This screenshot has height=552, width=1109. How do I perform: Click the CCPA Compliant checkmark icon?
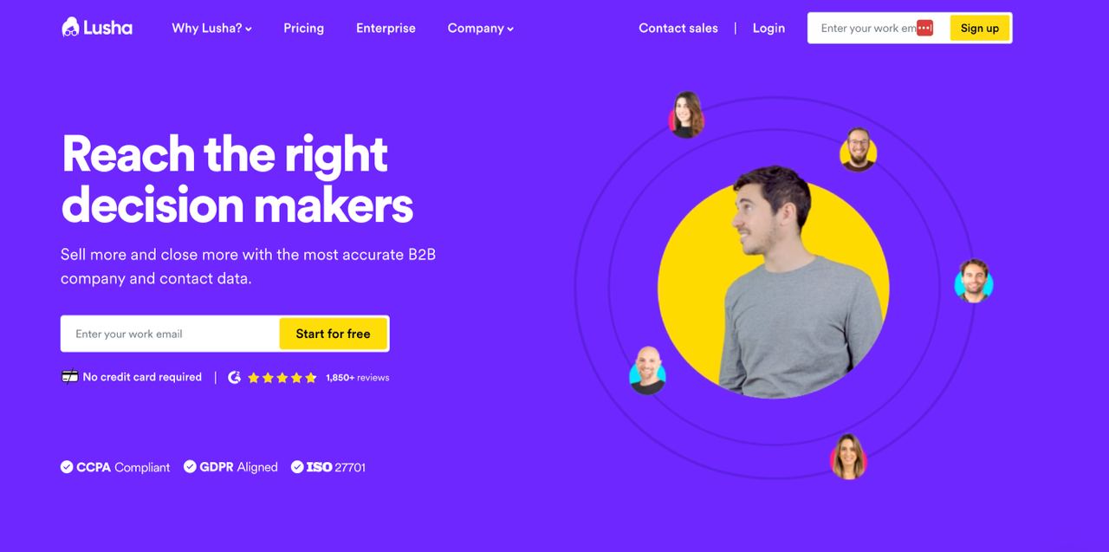coord(67,467)
